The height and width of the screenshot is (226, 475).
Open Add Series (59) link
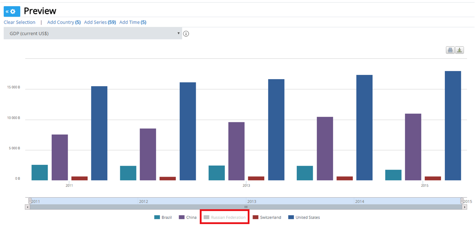[x=100, y=22]
